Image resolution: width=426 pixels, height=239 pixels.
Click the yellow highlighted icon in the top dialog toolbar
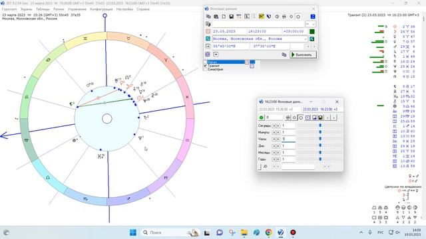coord(262,17)
